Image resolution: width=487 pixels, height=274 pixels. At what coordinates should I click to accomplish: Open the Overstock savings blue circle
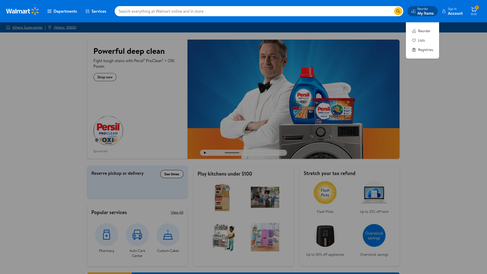point(374,235)
